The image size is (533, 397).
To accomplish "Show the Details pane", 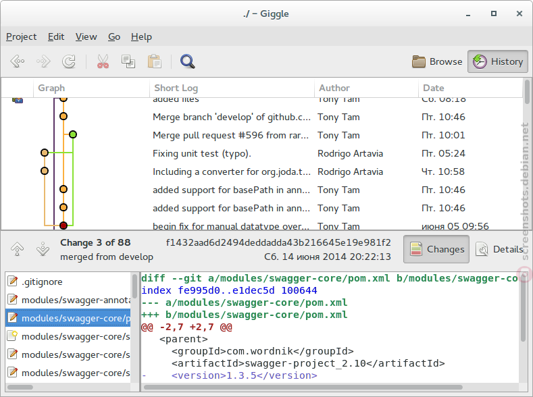I will 499,249.
